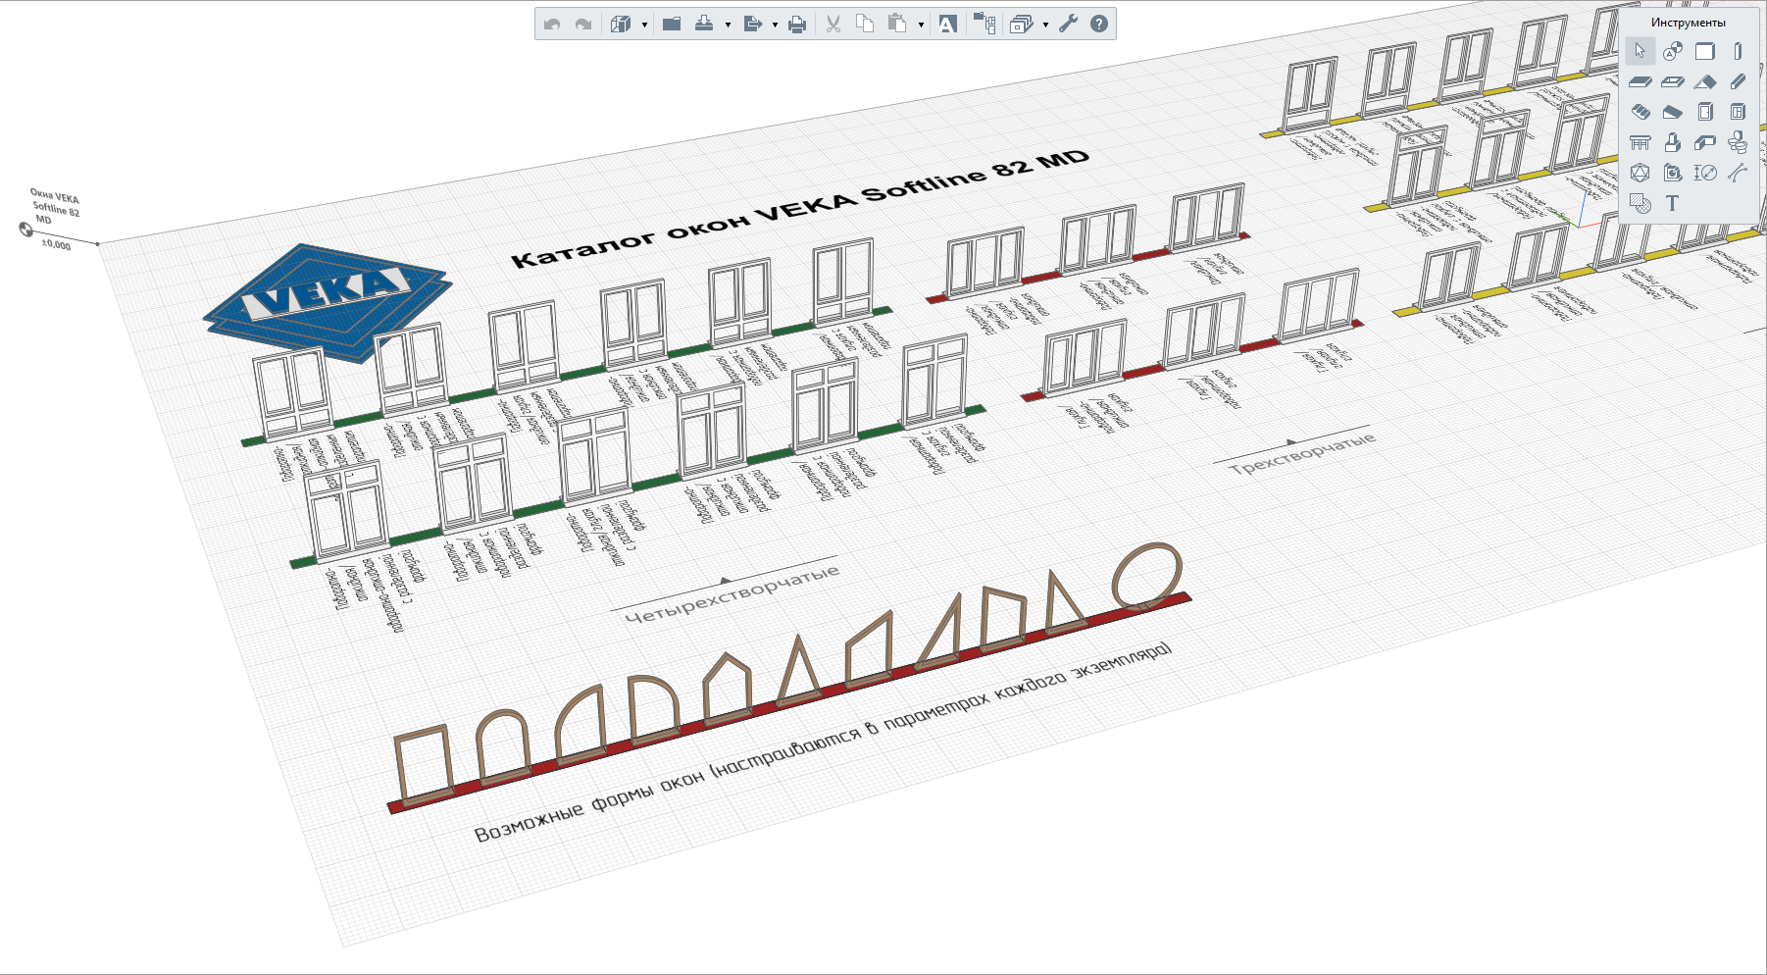Select the Text tool
Screen dimensions: 1767x975
(1673, 203)
